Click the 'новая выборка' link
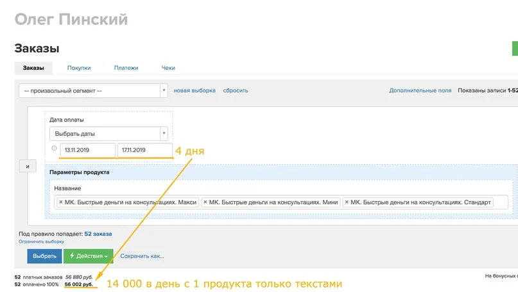The height and width of the screenshot is (292, 518). [194, 91]
